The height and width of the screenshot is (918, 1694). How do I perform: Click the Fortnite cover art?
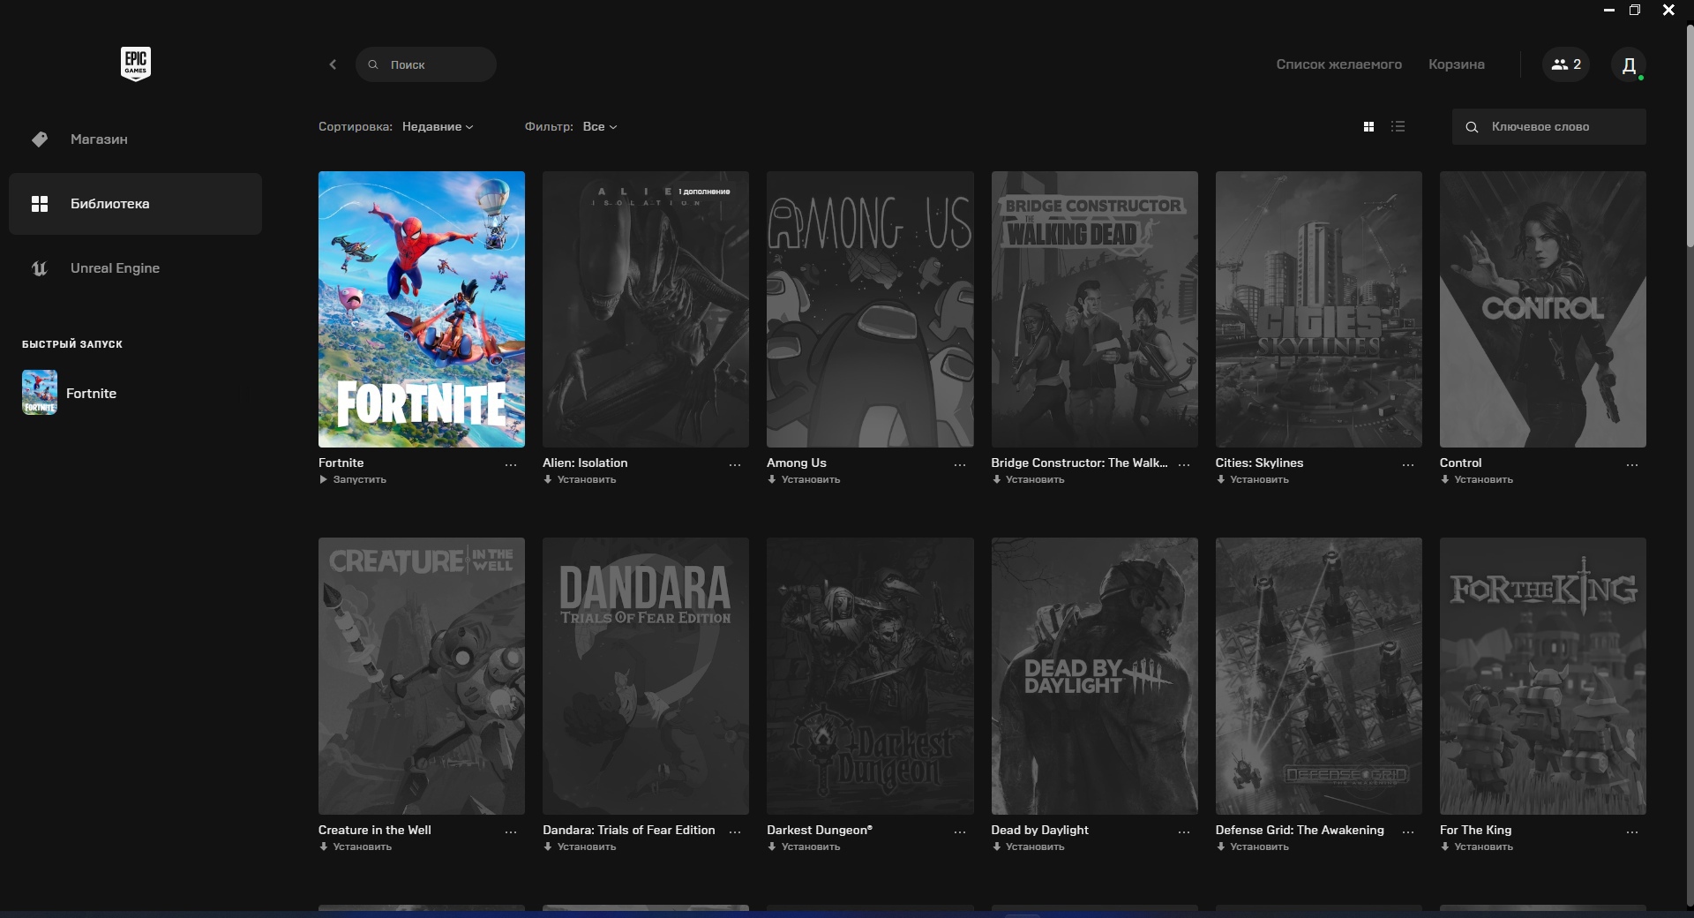[x=422, y=309]
